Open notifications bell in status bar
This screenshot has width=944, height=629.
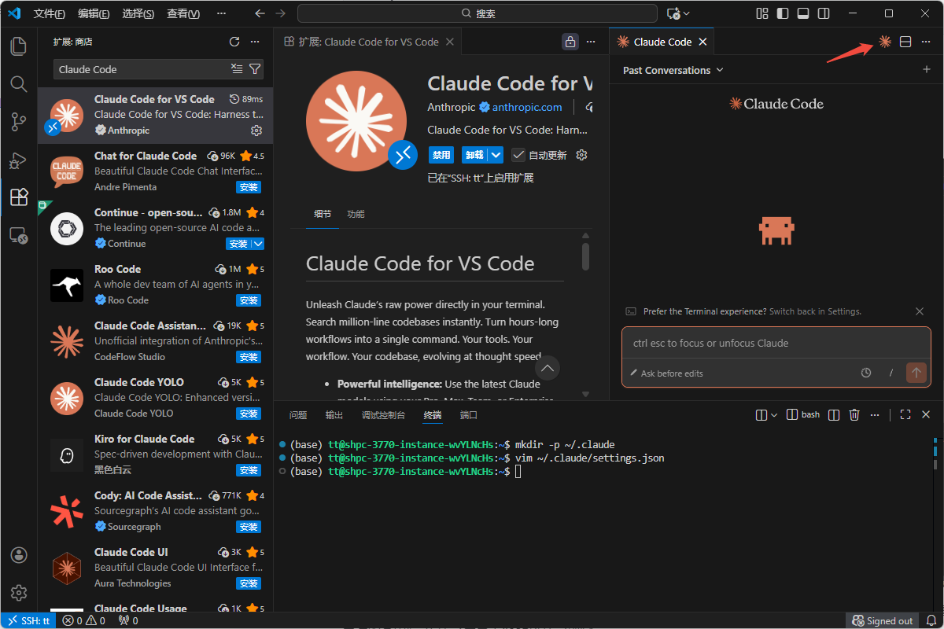(931, 620)
